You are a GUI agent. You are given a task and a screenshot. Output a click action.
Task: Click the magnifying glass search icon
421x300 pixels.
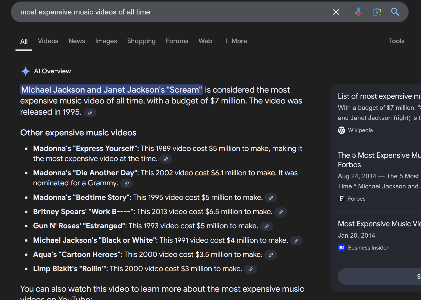[x=395, y=12]
